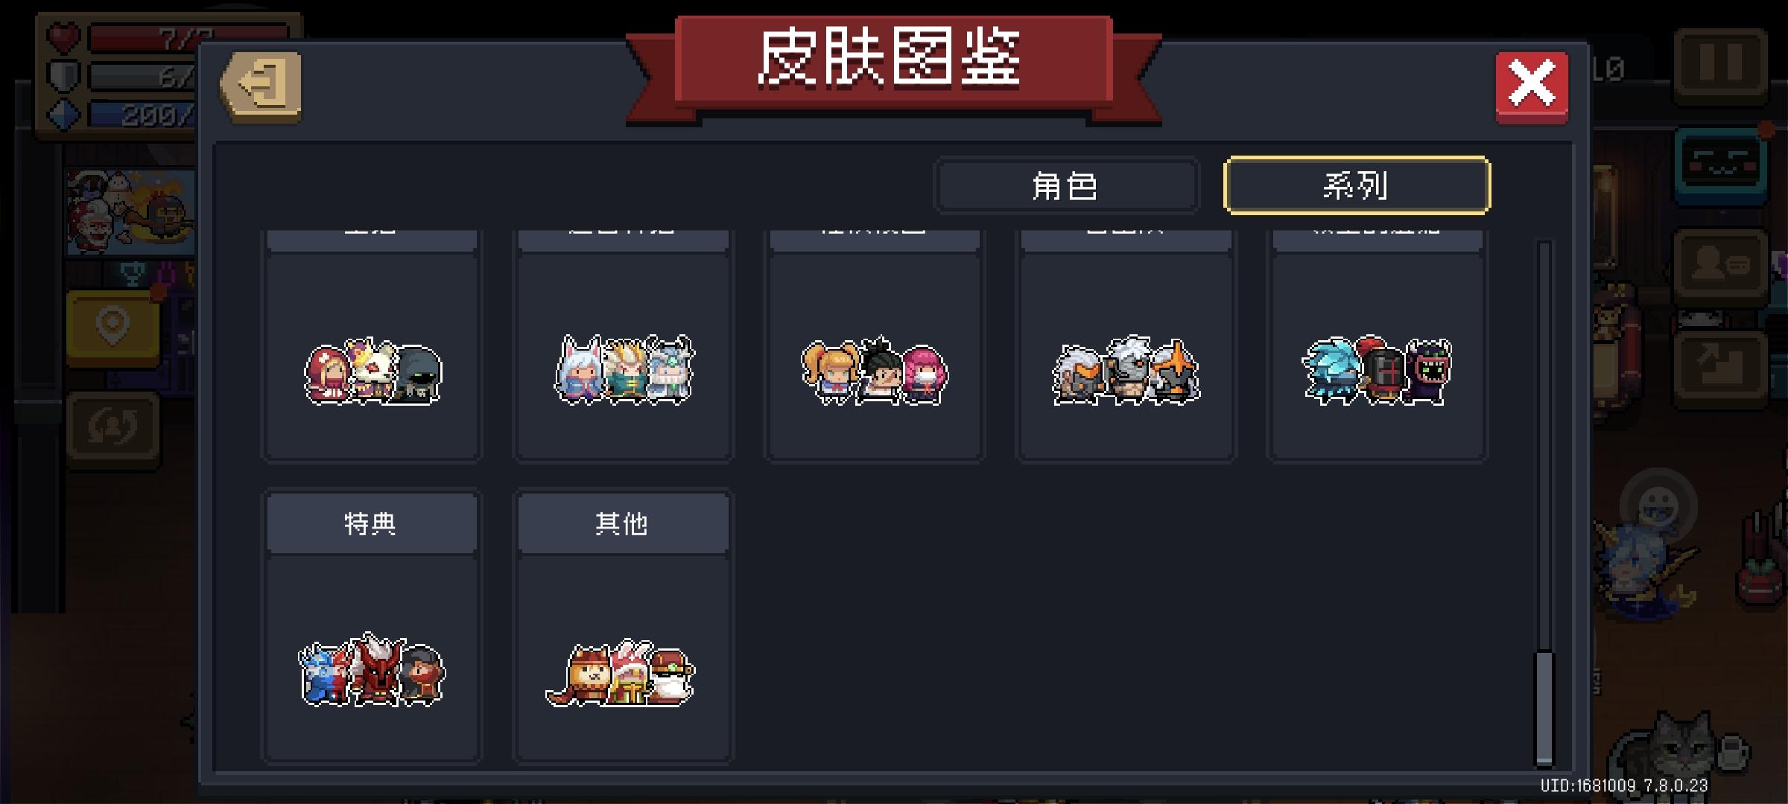This screenshot has height=804, width=1788.
Task: Select the 特典 header label
Action: (x=370, y=523)
